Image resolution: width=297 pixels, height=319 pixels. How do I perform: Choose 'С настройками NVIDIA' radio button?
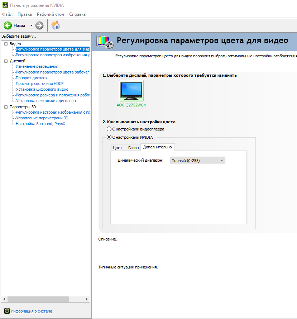coord(109,137)
